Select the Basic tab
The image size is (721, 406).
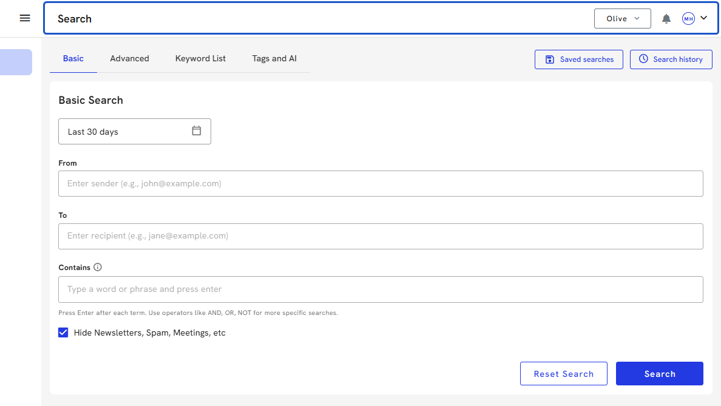click(73, 59)
